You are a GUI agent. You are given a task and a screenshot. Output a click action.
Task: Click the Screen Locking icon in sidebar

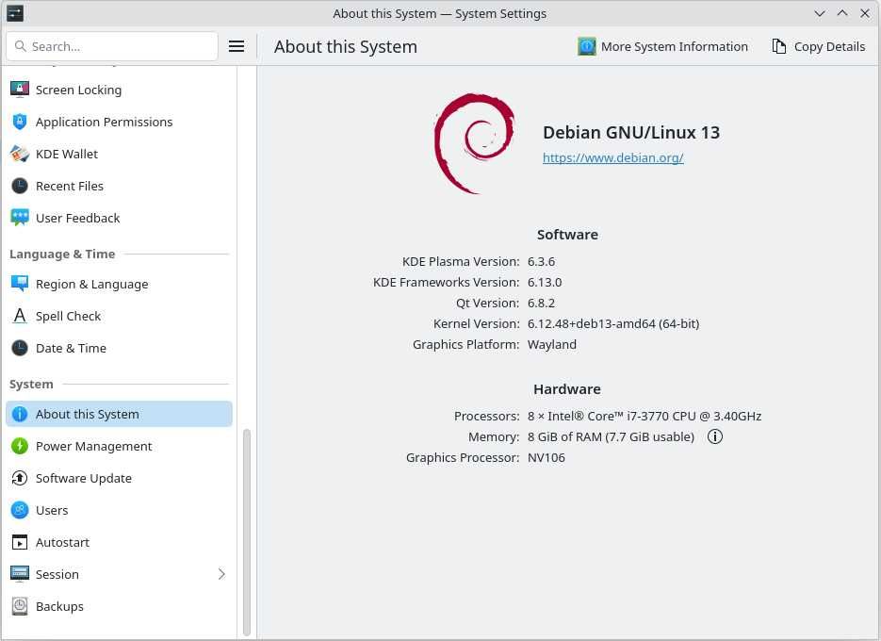point(20,90)
